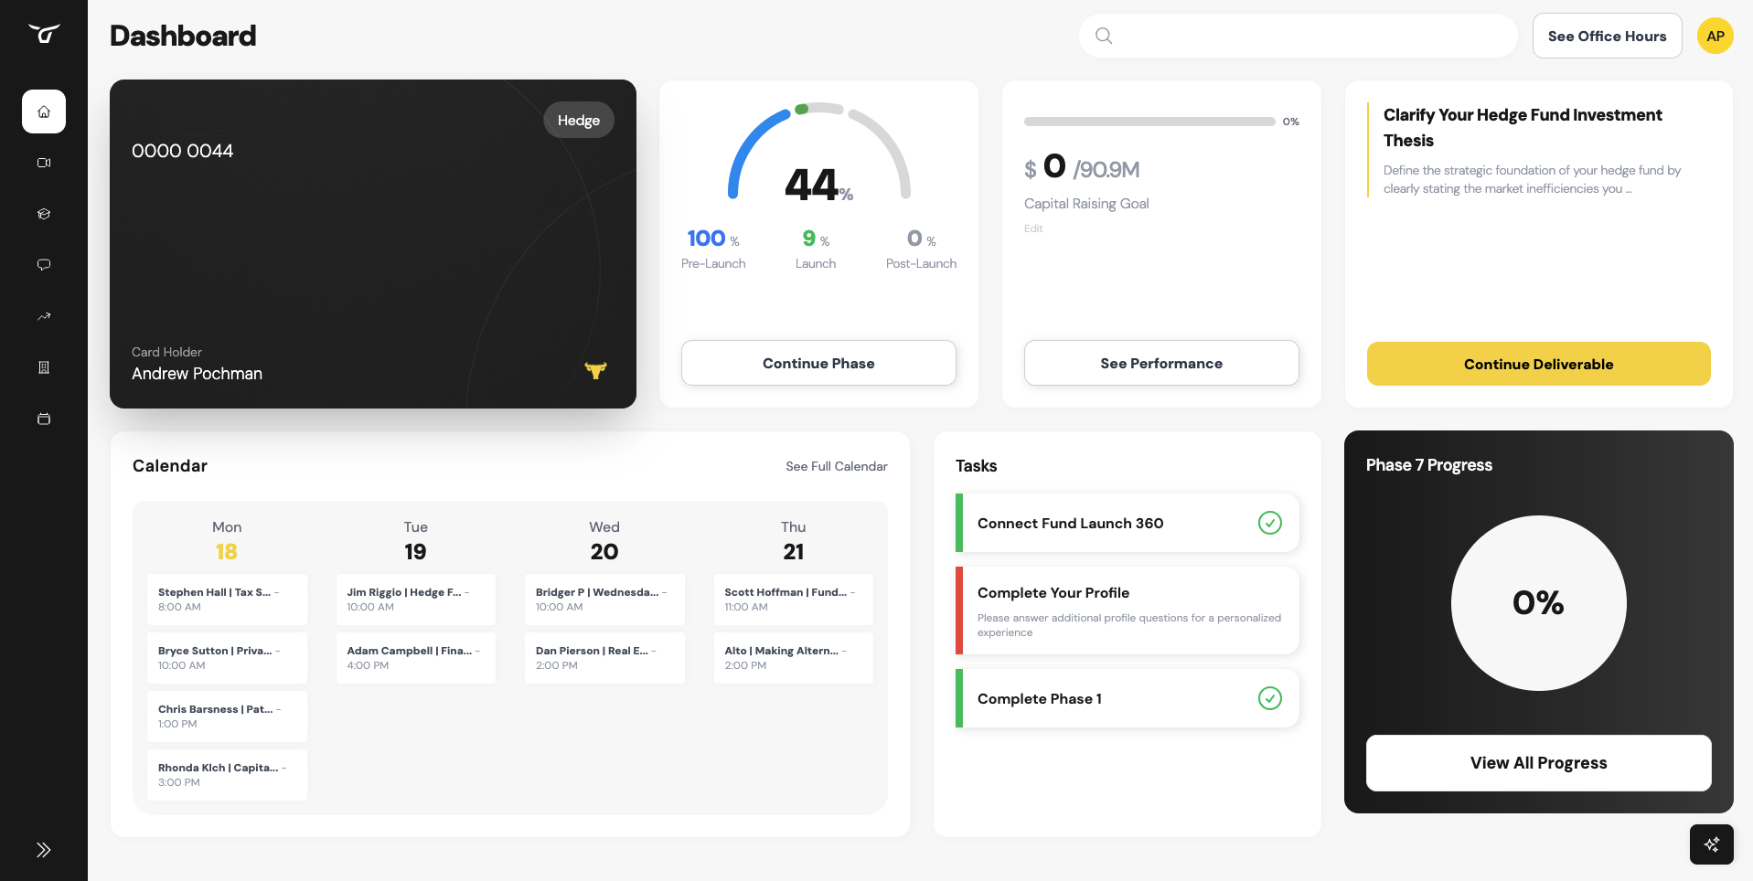Click the Continue Phase button
This screenshot has width=1753, height=881.
[818, 364]
